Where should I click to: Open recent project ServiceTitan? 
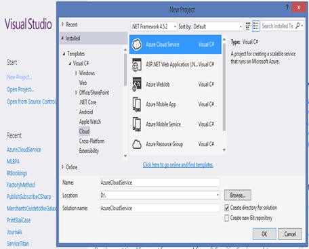[18, 244]
